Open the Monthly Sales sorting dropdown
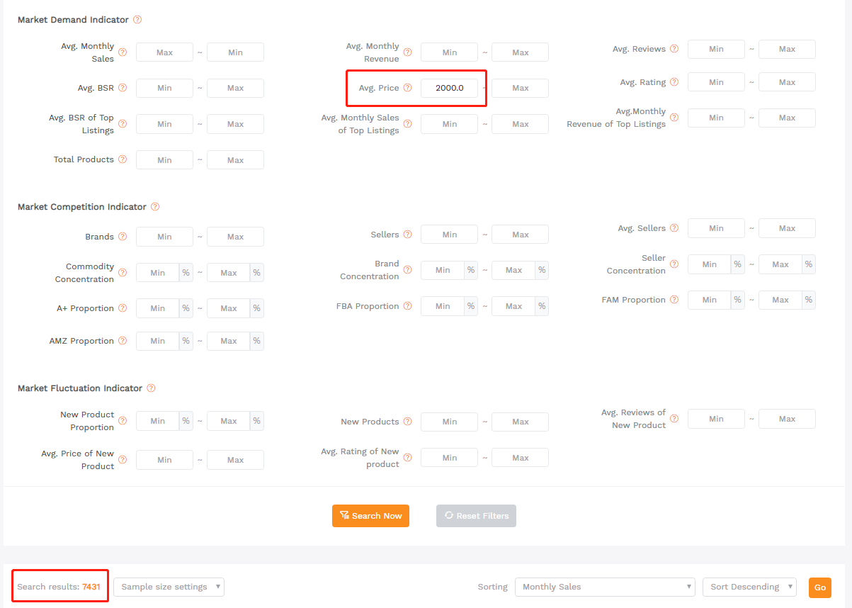 pos(604,587)
